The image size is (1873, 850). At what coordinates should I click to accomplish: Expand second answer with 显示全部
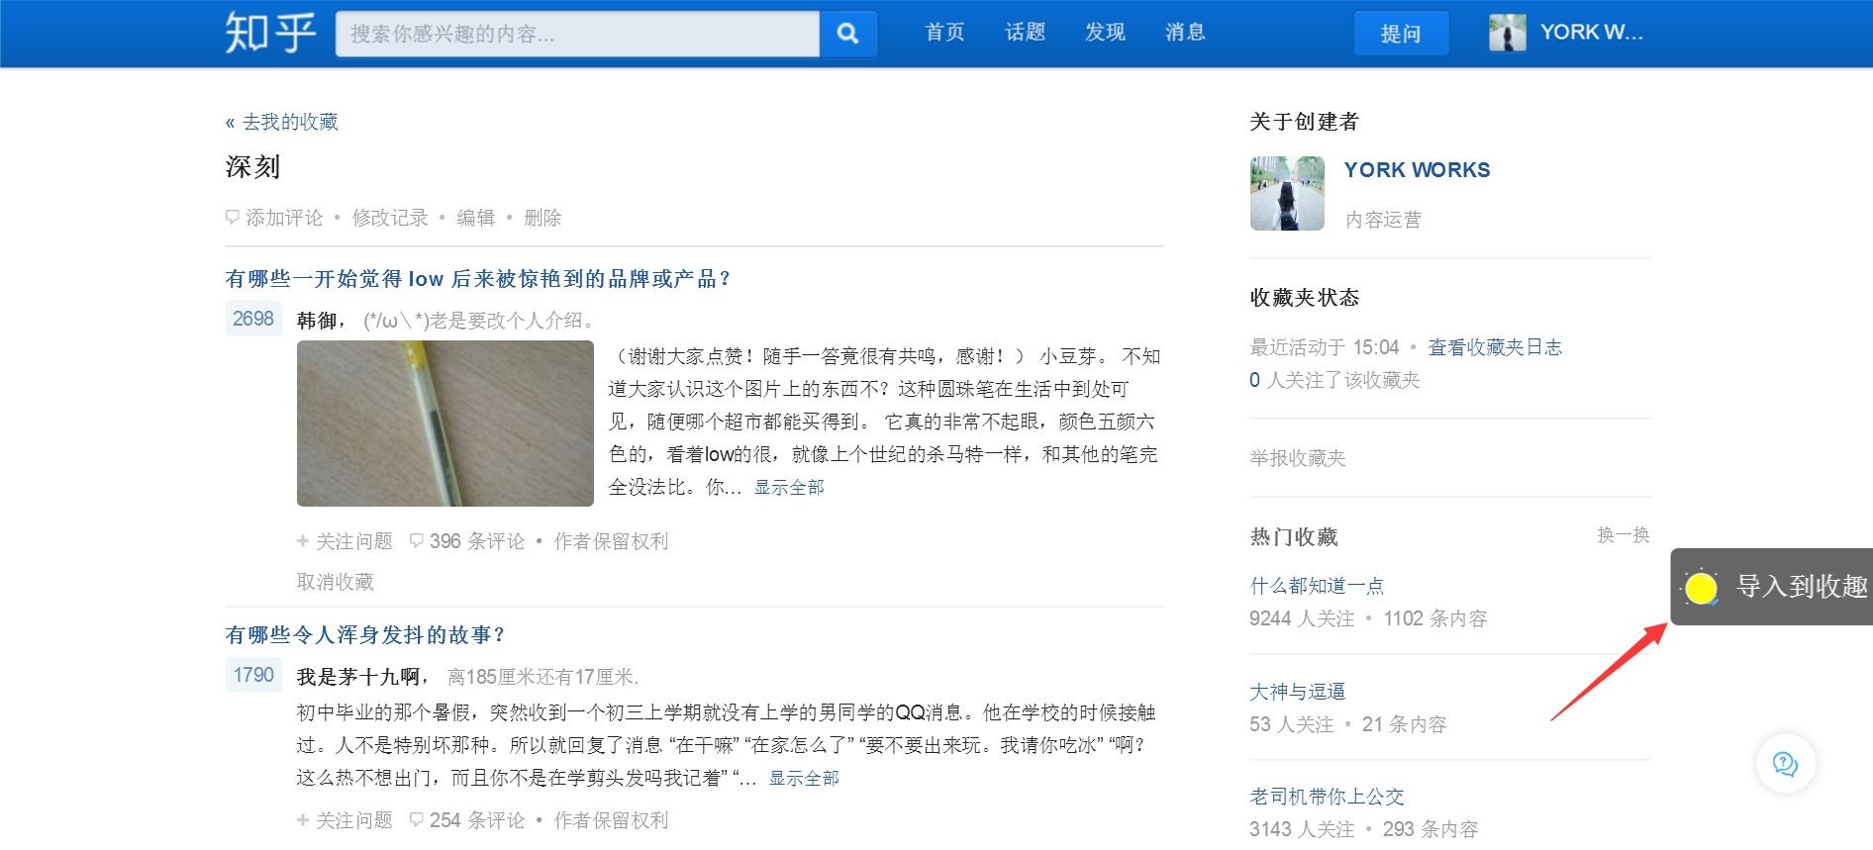(x=804, y=779)
